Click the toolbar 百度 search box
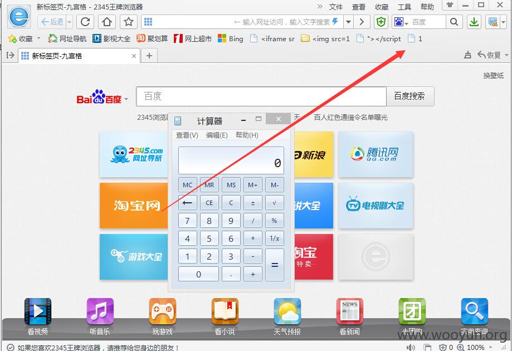 coord(428,22)
